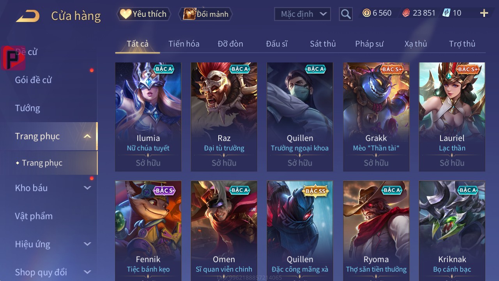Open Vật phẩm in the sidebar
499x281 pixels.
click(34, 216)
